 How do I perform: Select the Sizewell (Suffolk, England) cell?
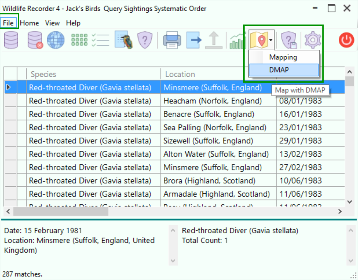click(x=219, y=141)
